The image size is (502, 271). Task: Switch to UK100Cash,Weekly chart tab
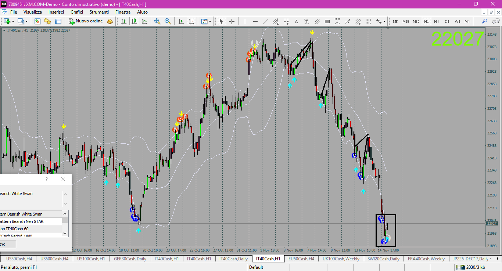(341, 259)
